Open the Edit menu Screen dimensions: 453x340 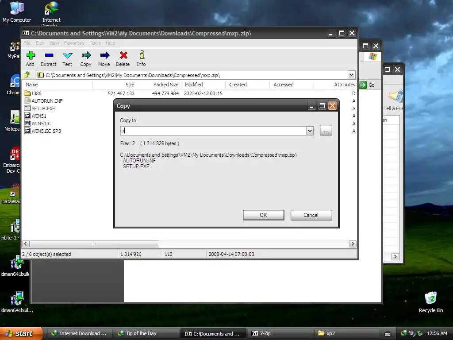40,43
